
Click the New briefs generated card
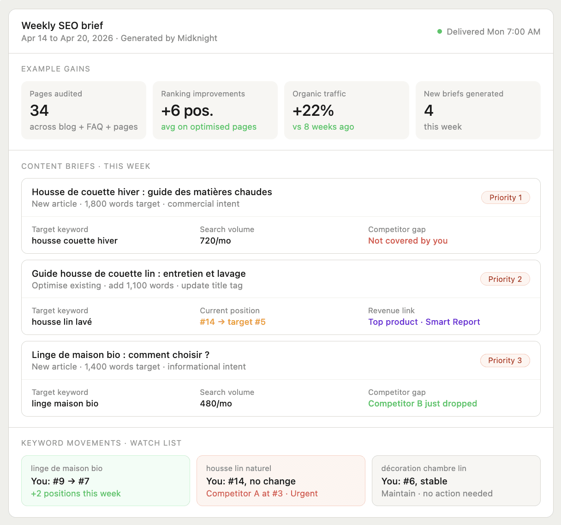click(x=478, y=110)
